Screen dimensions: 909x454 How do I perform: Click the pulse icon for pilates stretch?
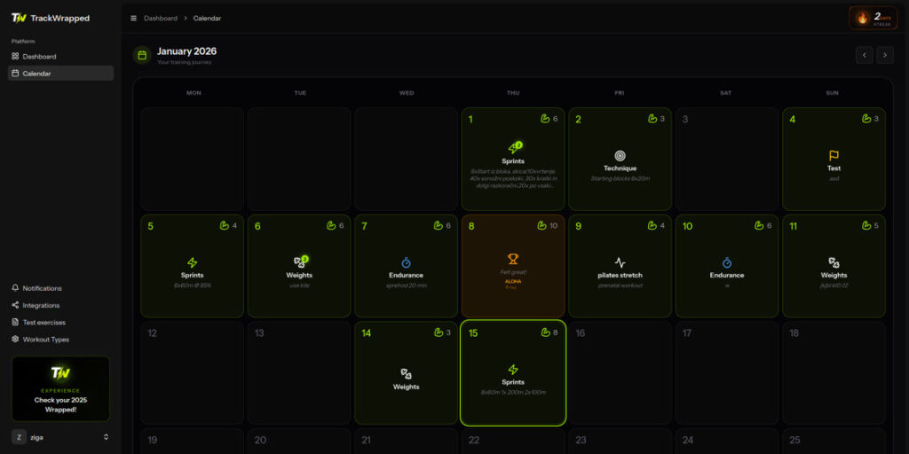click(x=620, y=262)
